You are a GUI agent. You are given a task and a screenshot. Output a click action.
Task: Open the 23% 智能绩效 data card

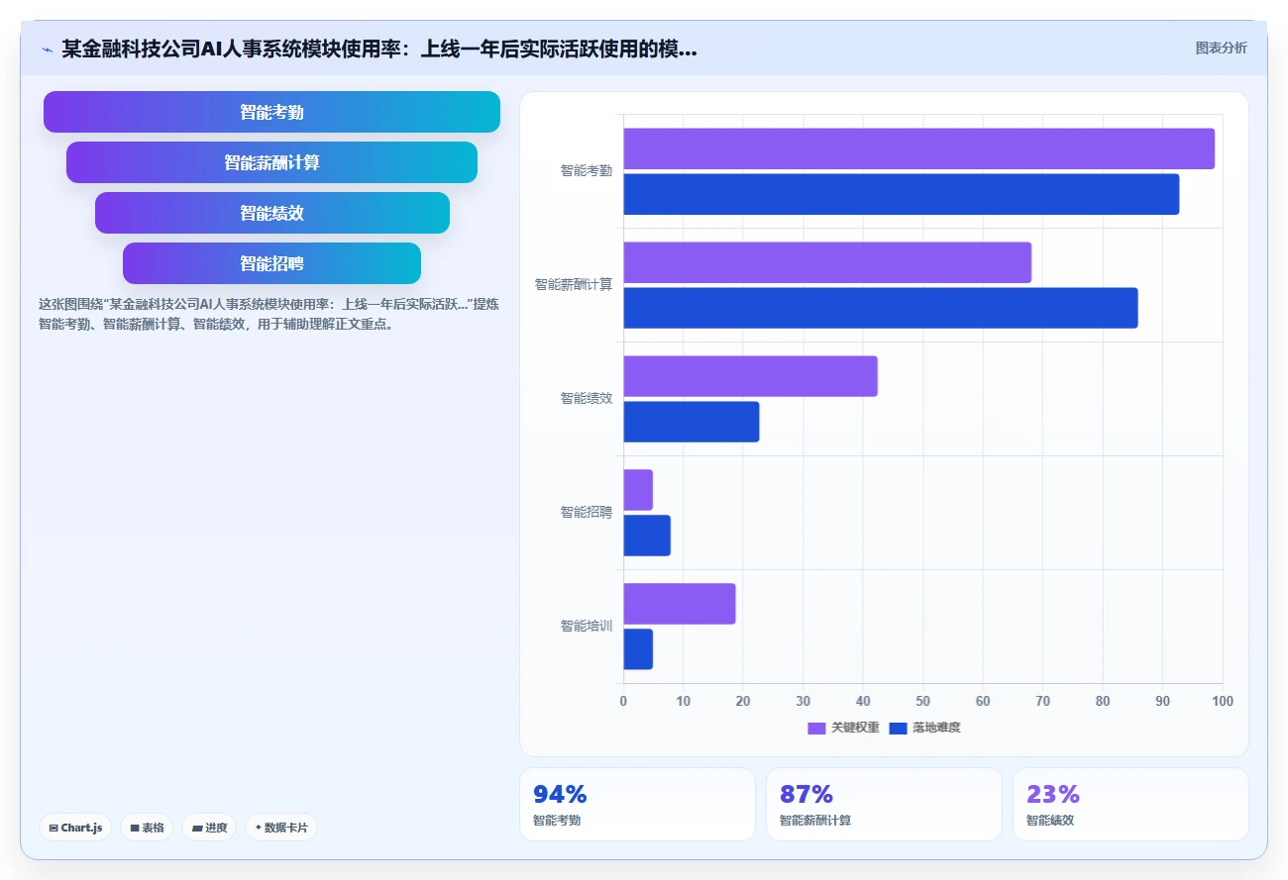click(1130, 804)
